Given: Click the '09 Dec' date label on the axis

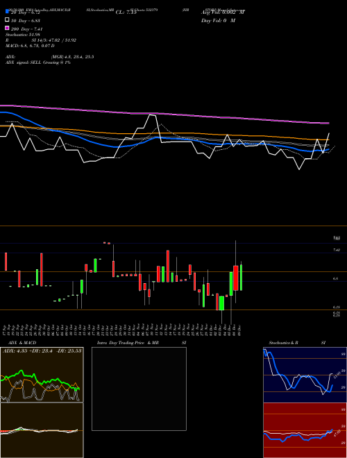Looking at the screenshot, I should pyautogui.click(x=239, y=329).
